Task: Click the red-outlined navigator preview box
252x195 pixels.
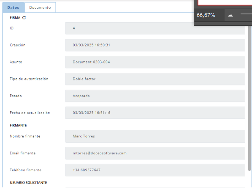Action: [x=225, y=3]
